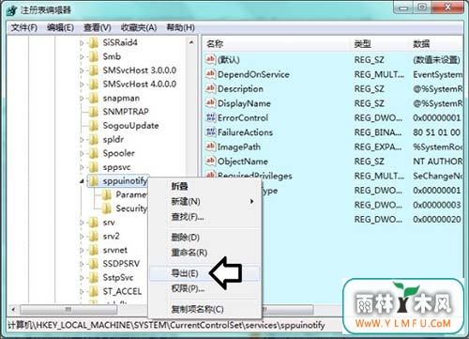Select 查找(F)... in the context menu
Viewport: 469px width, 339px height.
coord(204,216)
